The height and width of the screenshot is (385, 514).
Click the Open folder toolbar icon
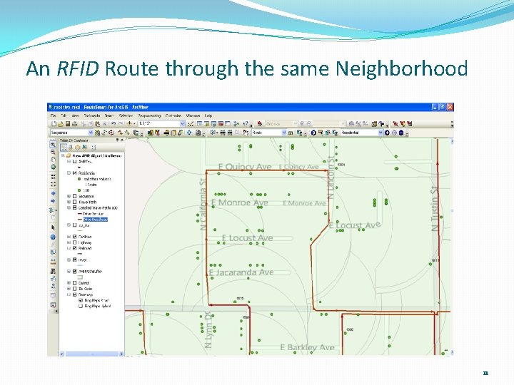click(x=61, y=124)
